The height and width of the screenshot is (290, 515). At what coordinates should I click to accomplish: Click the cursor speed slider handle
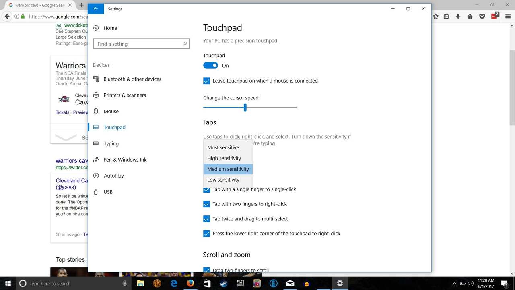coord(245,108)
